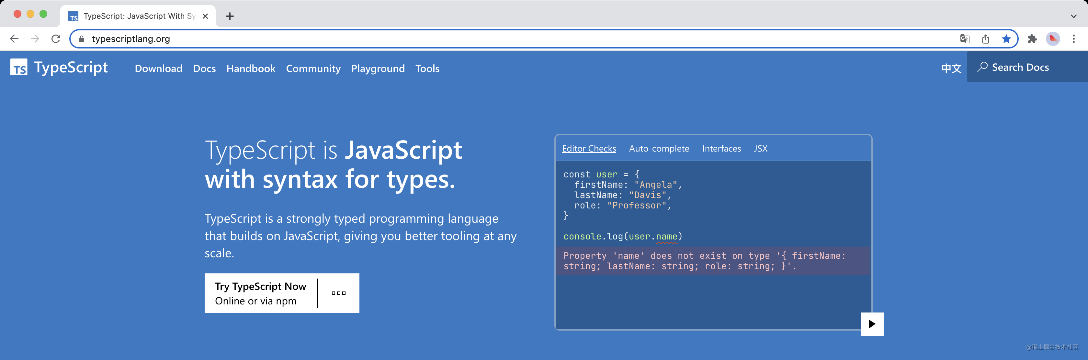Toggle the bookmark star icon

point(1006,39)
